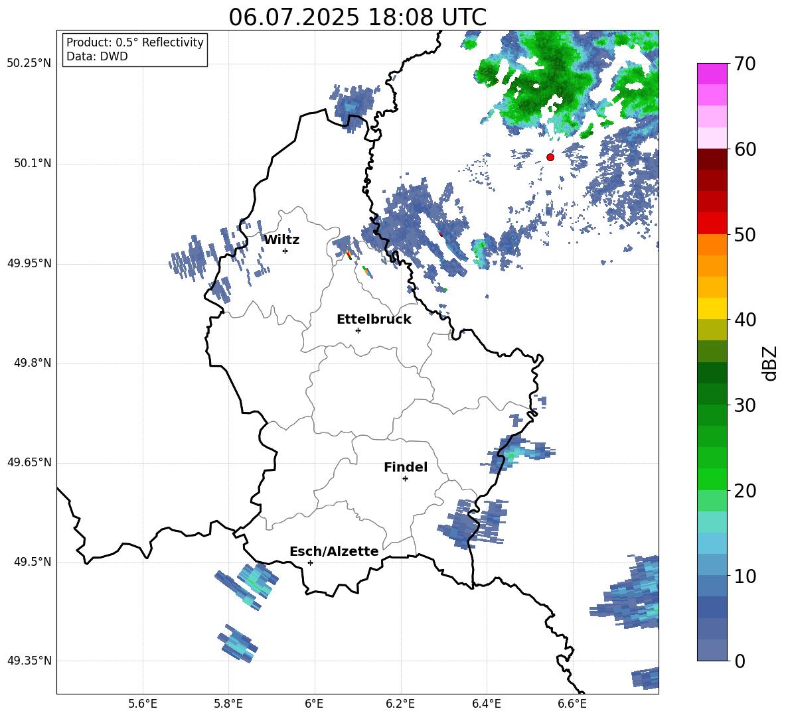Click the red radar site dot

pyautogui.click(x=550, y=157)
